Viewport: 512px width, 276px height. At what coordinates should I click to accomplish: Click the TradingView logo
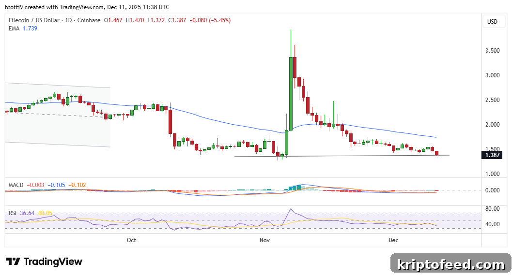pyautogui.click(x=44, y=261)
